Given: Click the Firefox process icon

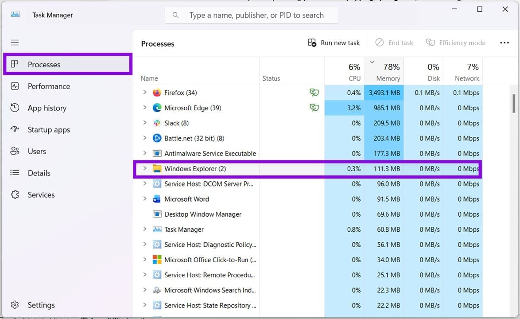Looking at the screenshot, I should point(157,93).
